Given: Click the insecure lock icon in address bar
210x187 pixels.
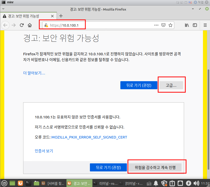Looking at the screenshot, I should click(46, 25).
